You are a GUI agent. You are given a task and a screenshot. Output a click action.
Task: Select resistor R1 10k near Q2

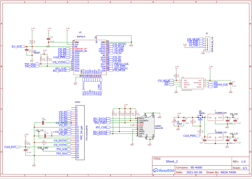click(192, 122)
